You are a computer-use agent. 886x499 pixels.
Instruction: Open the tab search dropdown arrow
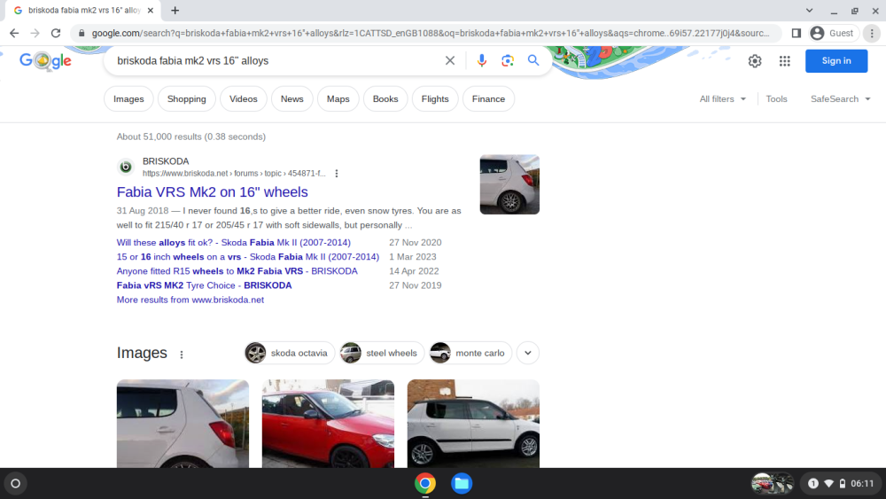809,10
